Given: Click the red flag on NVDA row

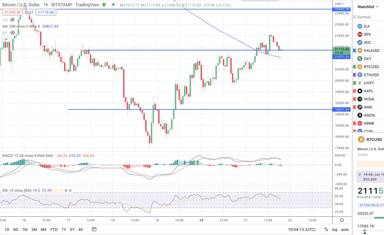Looking at the screenshot, I should (354, 99).
